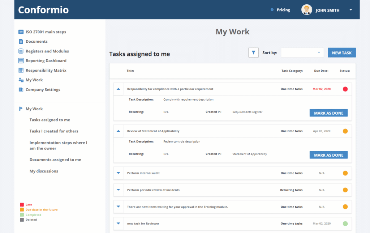
Task: Expand the Perform periodic review of incidents task
Action: pyautogui.click(x=118, y=190)
